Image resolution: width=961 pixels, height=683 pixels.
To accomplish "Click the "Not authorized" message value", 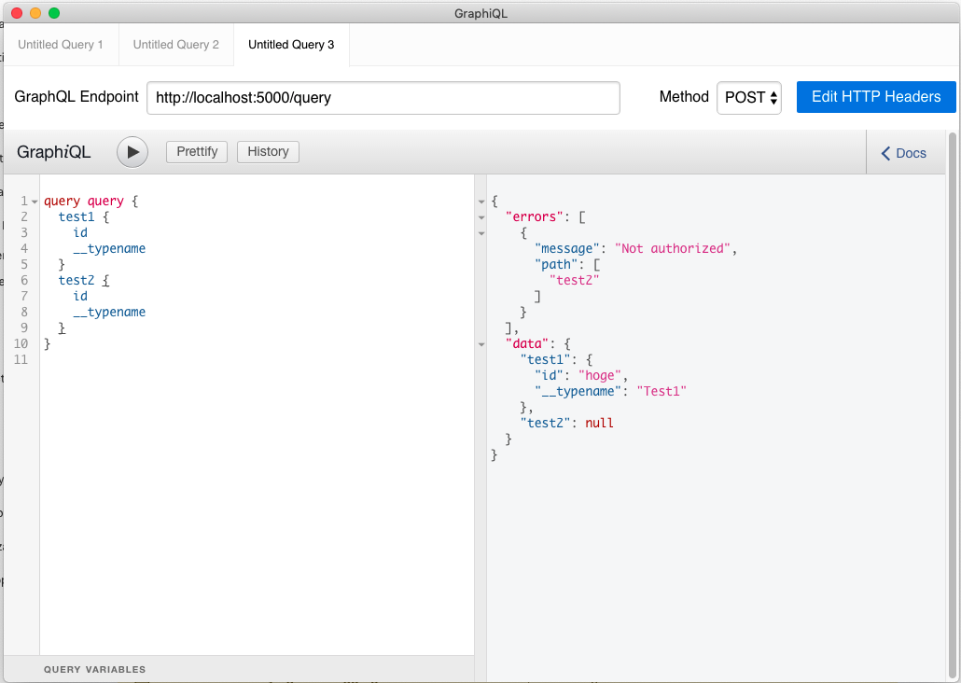I will click(x=673, y=249).
